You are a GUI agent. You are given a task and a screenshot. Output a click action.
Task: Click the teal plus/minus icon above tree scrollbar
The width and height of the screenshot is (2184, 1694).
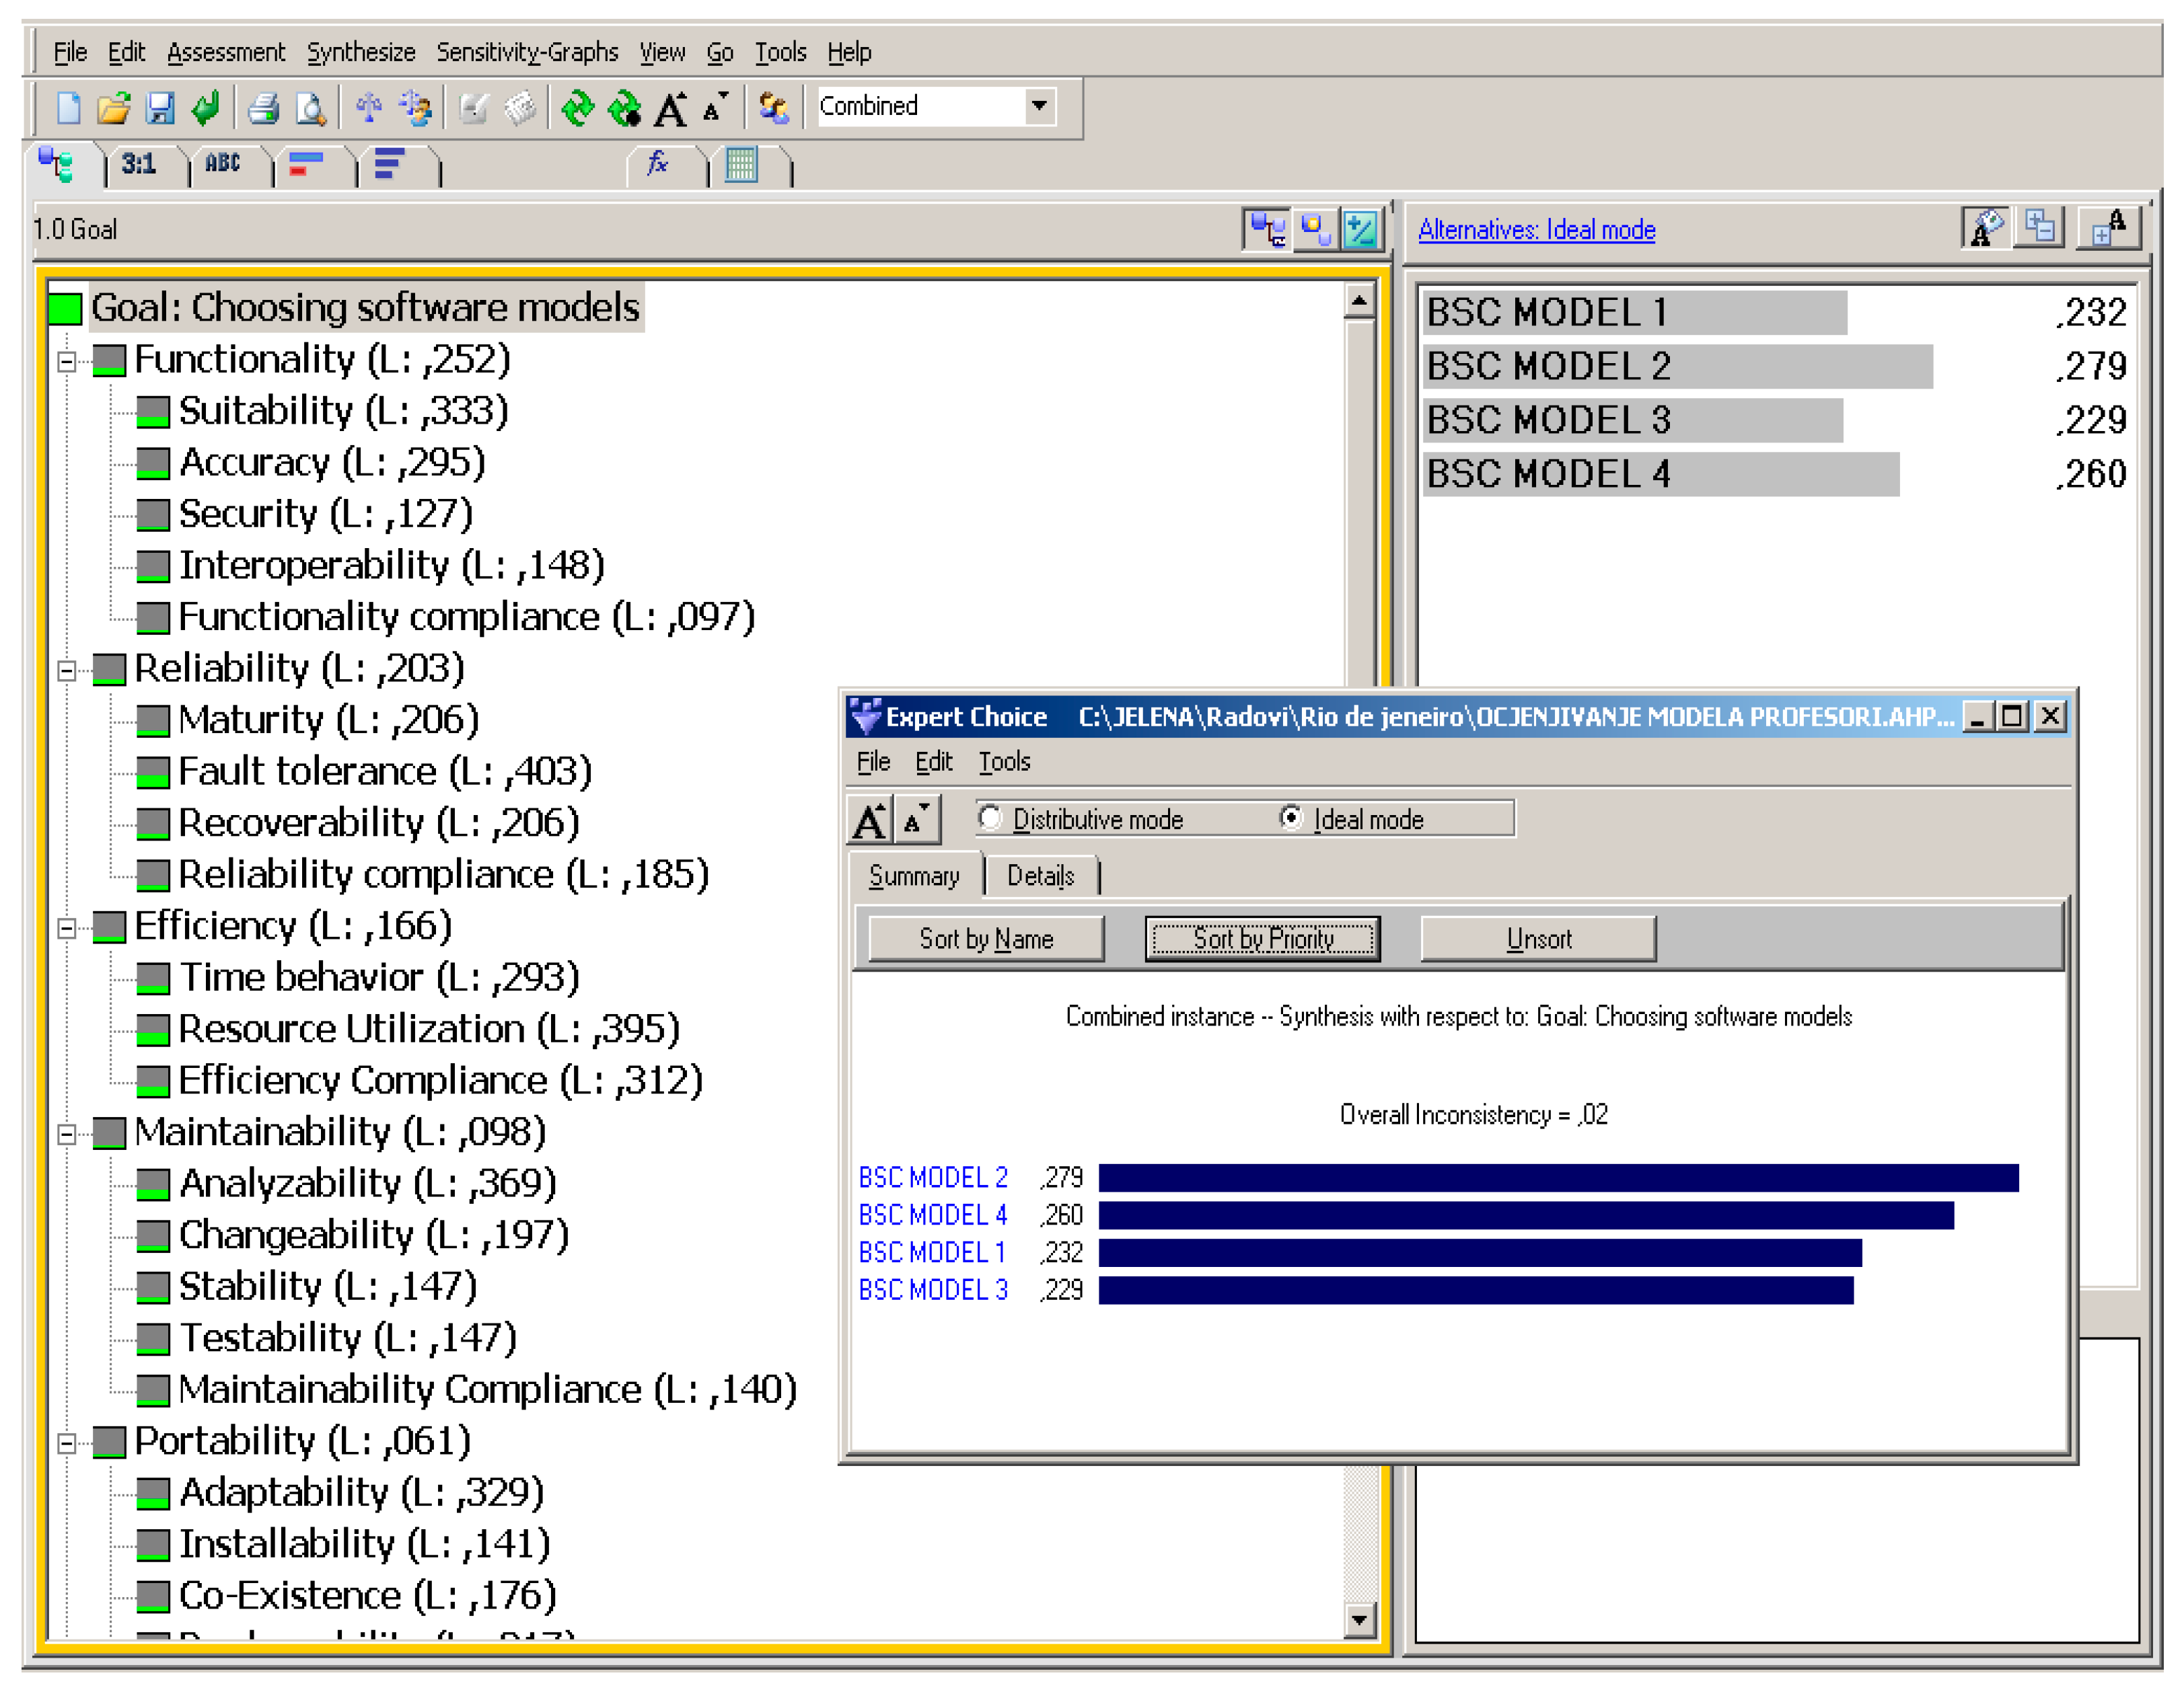point(1361,230)
